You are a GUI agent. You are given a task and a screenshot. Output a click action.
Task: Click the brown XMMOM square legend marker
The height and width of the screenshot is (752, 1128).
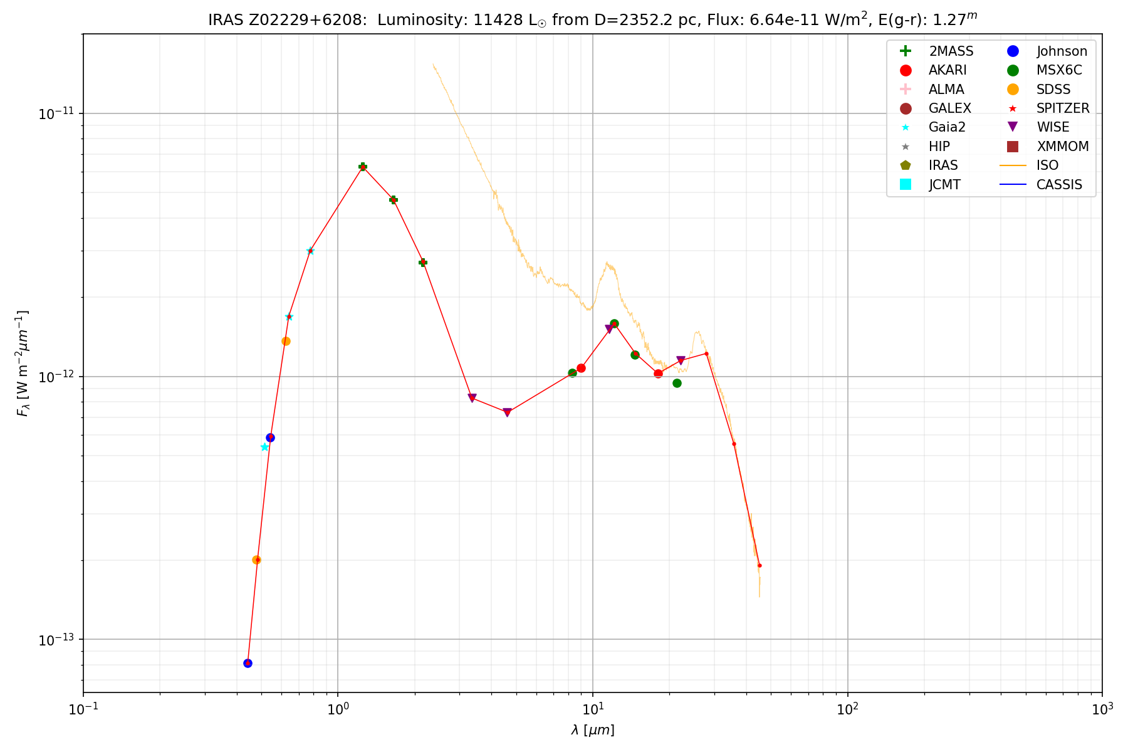pyautogui.click(x=1012, y=146)
